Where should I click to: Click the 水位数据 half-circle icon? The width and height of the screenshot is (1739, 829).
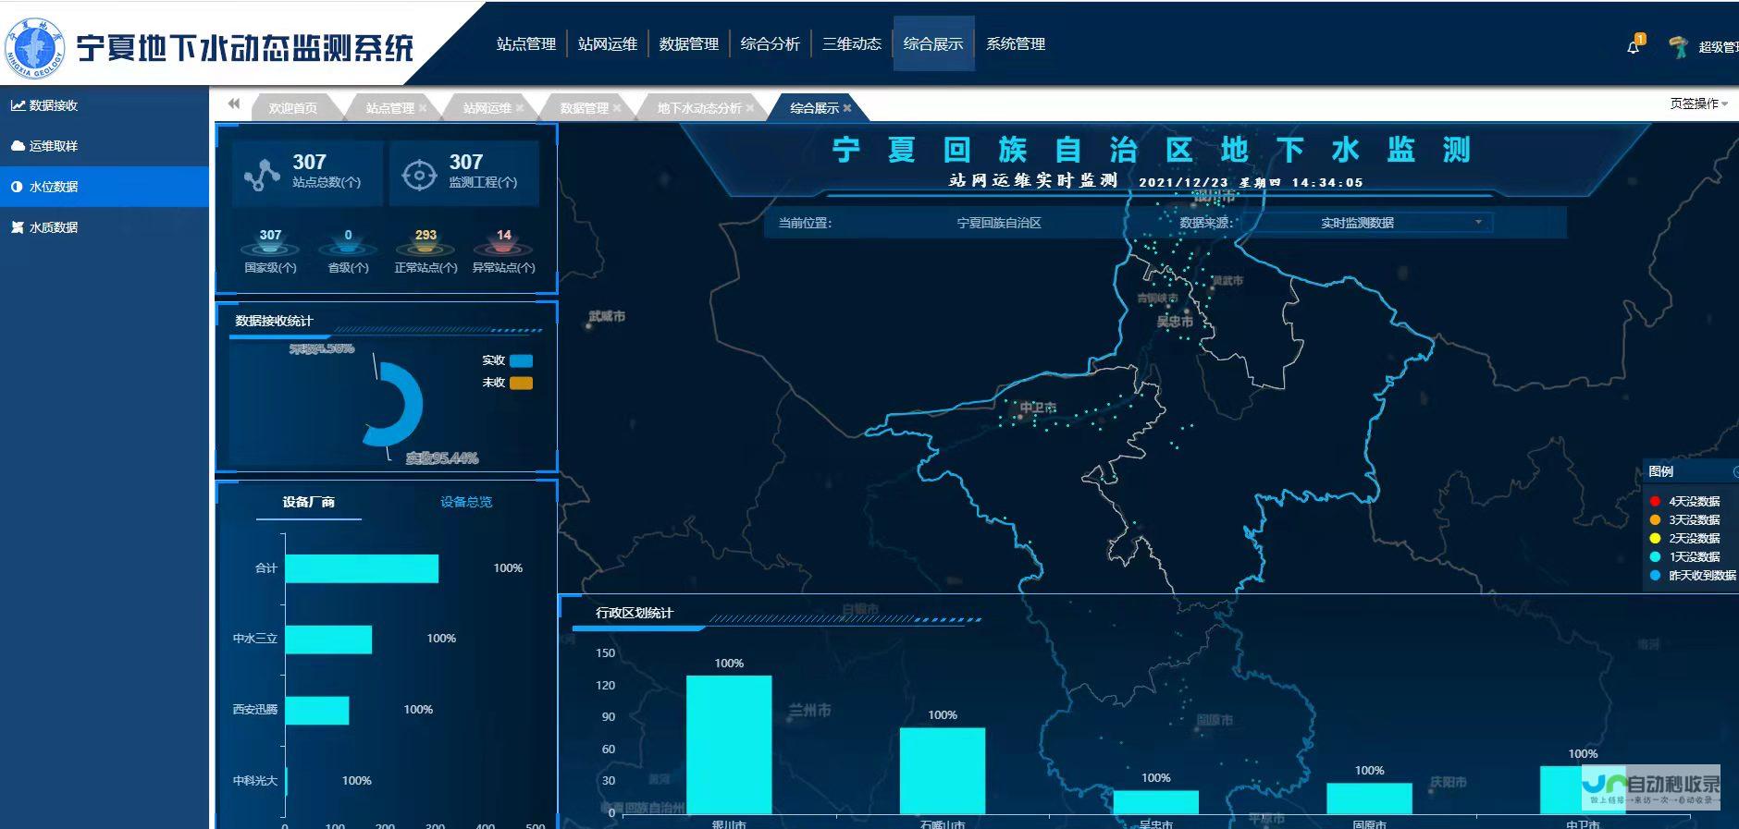[x=17, y=187]
